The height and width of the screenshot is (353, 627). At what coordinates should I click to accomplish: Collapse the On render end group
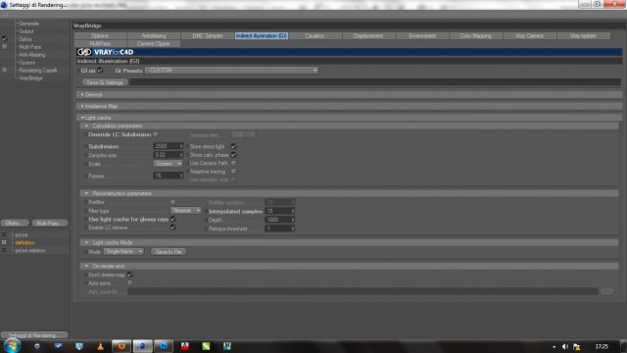click(x=86, y=266)
